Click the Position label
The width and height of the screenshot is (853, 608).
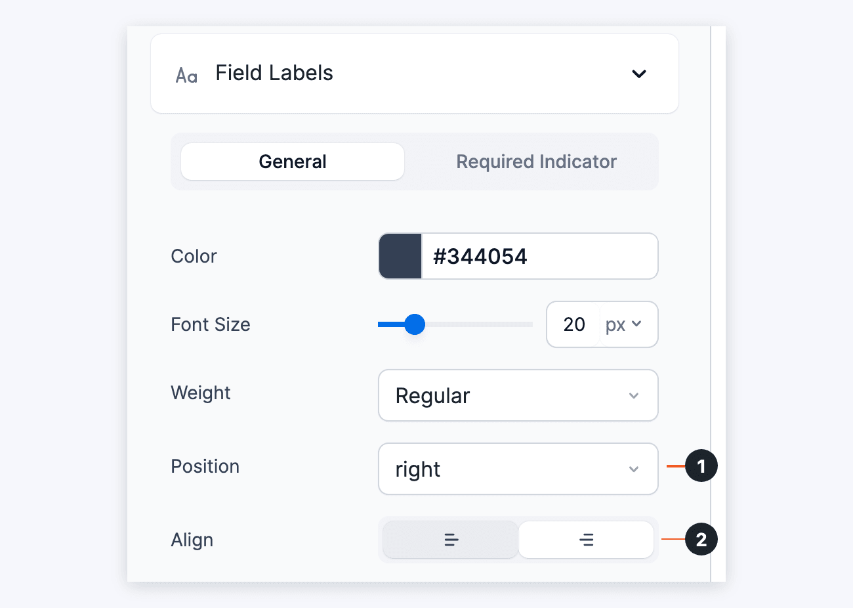(205, 466)
